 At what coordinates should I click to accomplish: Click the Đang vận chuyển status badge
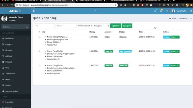(125, 51)
